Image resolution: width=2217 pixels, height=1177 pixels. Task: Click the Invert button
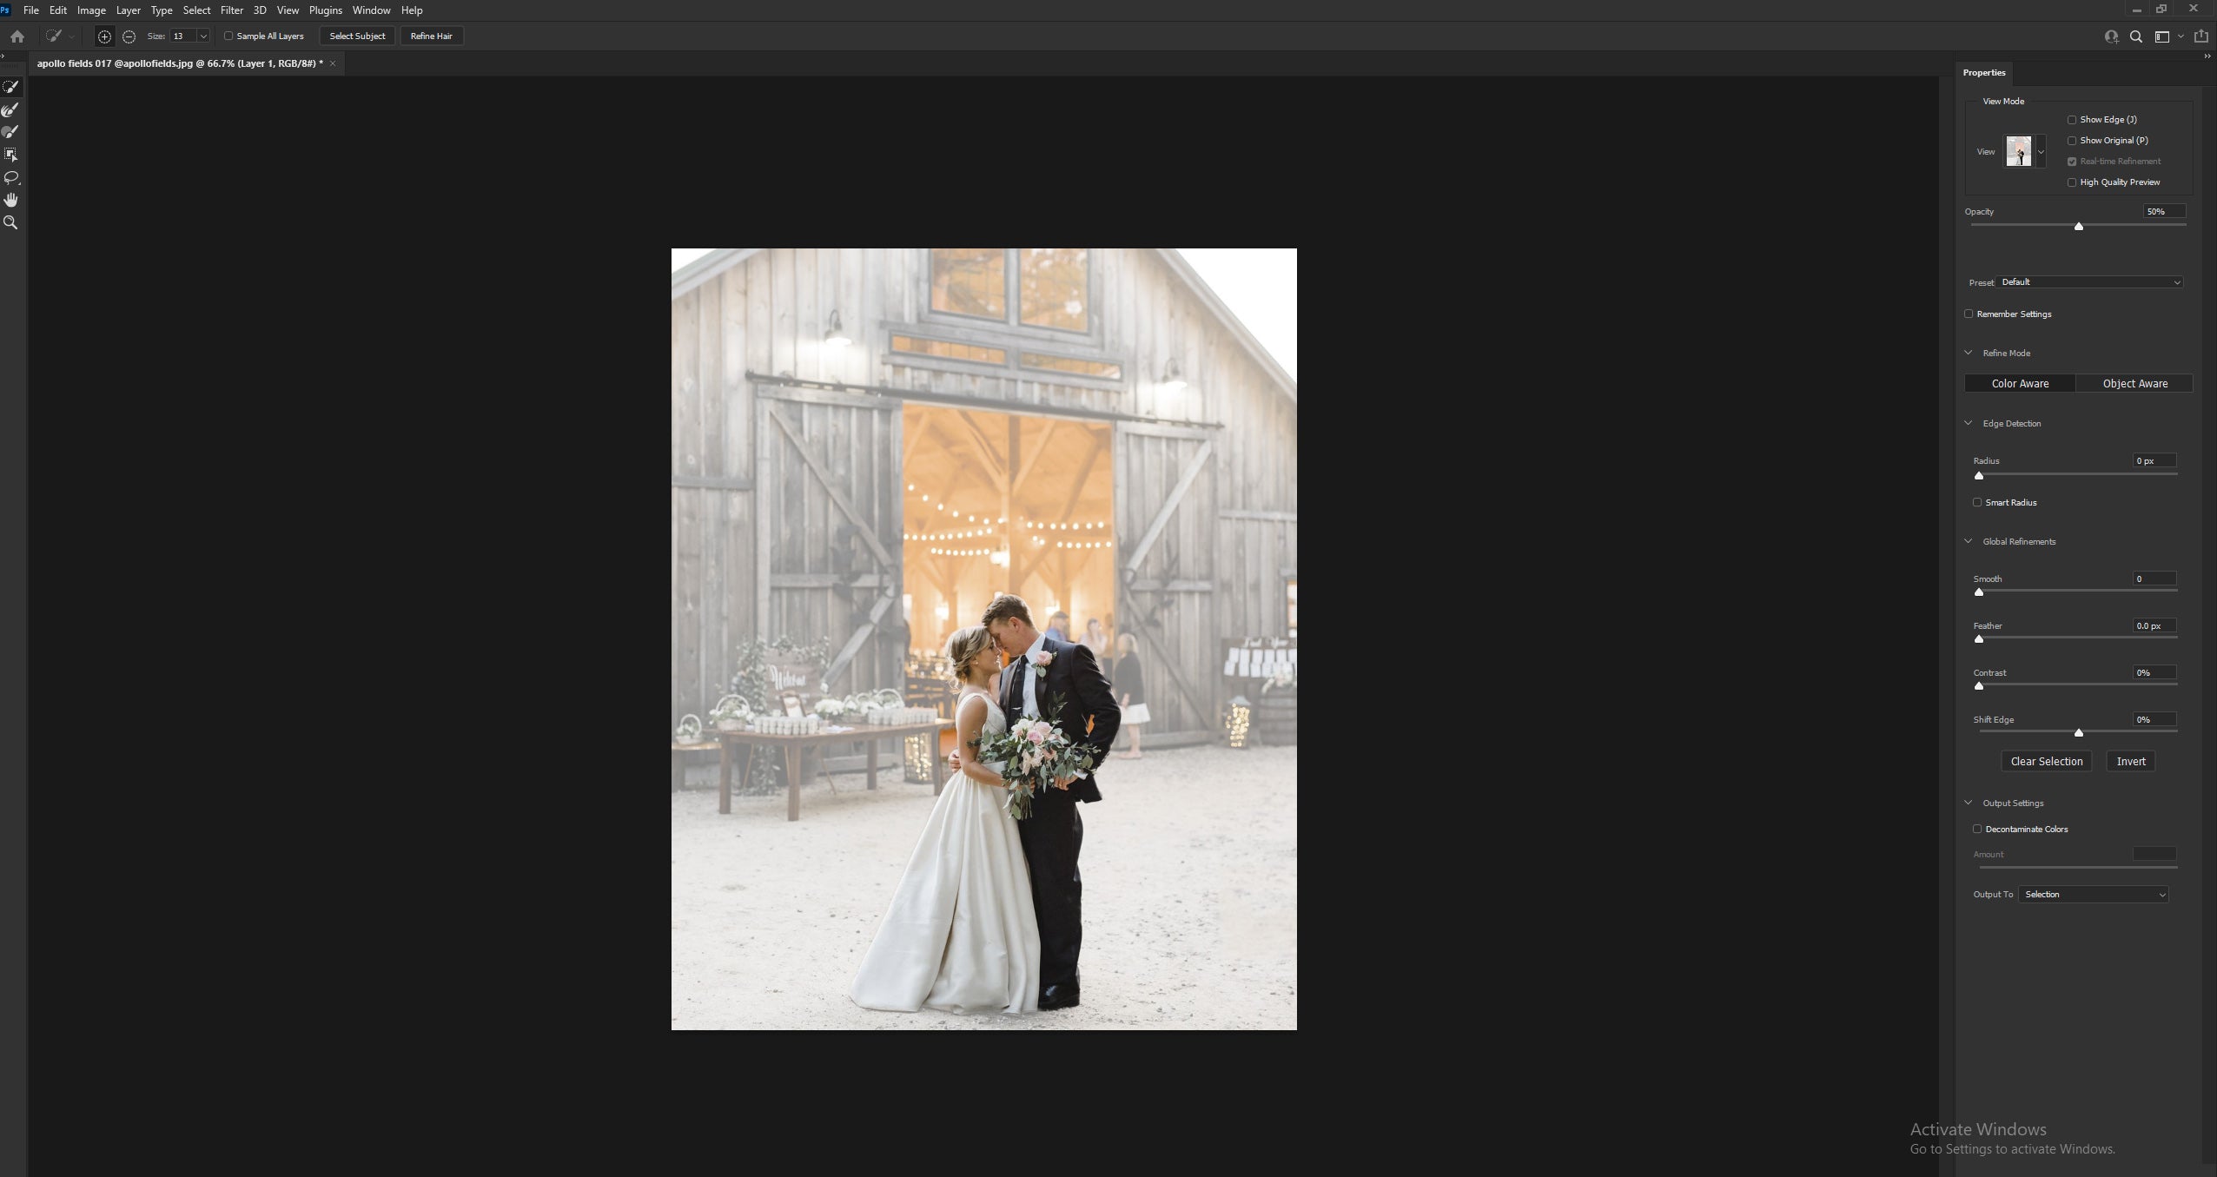click(2130, 761)
